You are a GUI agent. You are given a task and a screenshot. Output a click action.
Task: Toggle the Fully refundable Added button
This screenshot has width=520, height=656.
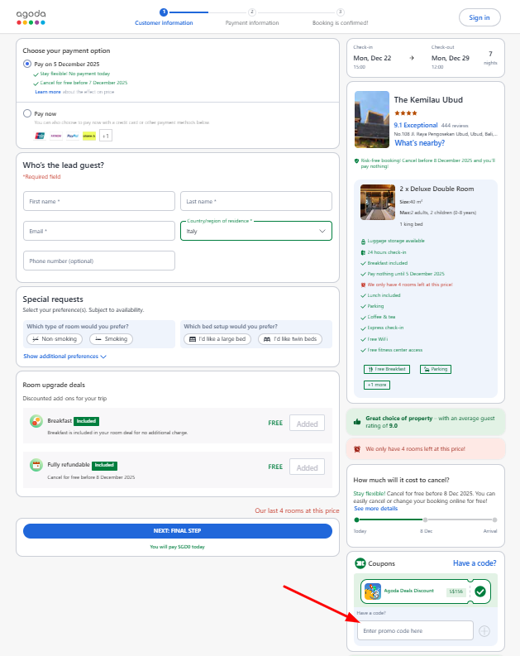(307, 467)
